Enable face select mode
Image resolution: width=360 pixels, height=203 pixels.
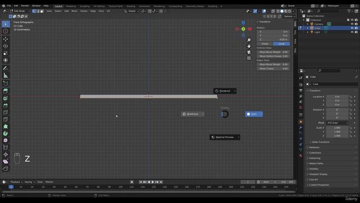tap(42, 11)
